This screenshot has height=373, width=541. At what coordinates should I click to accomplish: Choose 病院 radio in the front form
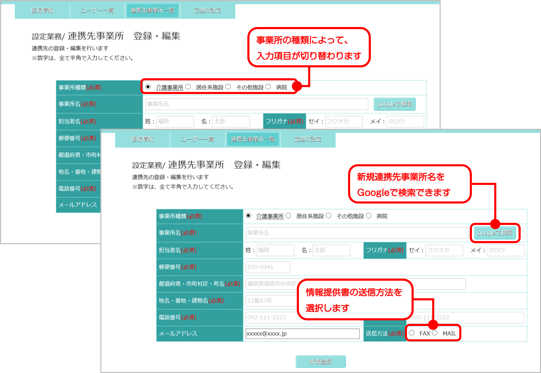pyautogui.click(x=368, y=216)
